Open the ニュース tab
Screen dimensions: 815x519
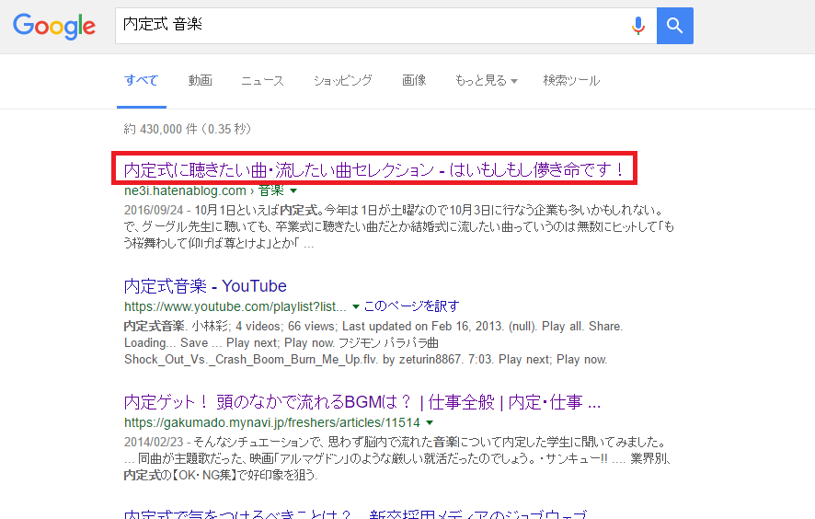click(x=262, y=81)
